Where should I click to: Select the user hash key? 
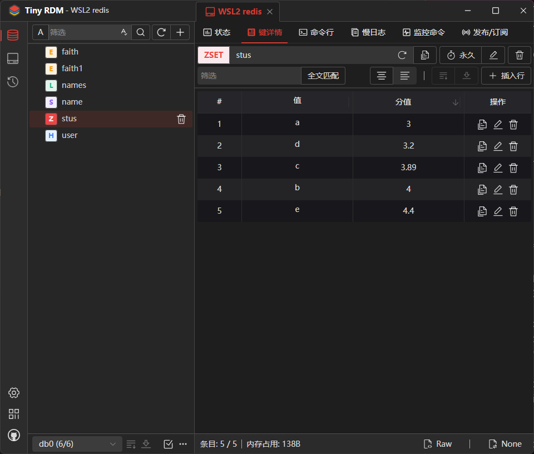[x=111, y=135]
